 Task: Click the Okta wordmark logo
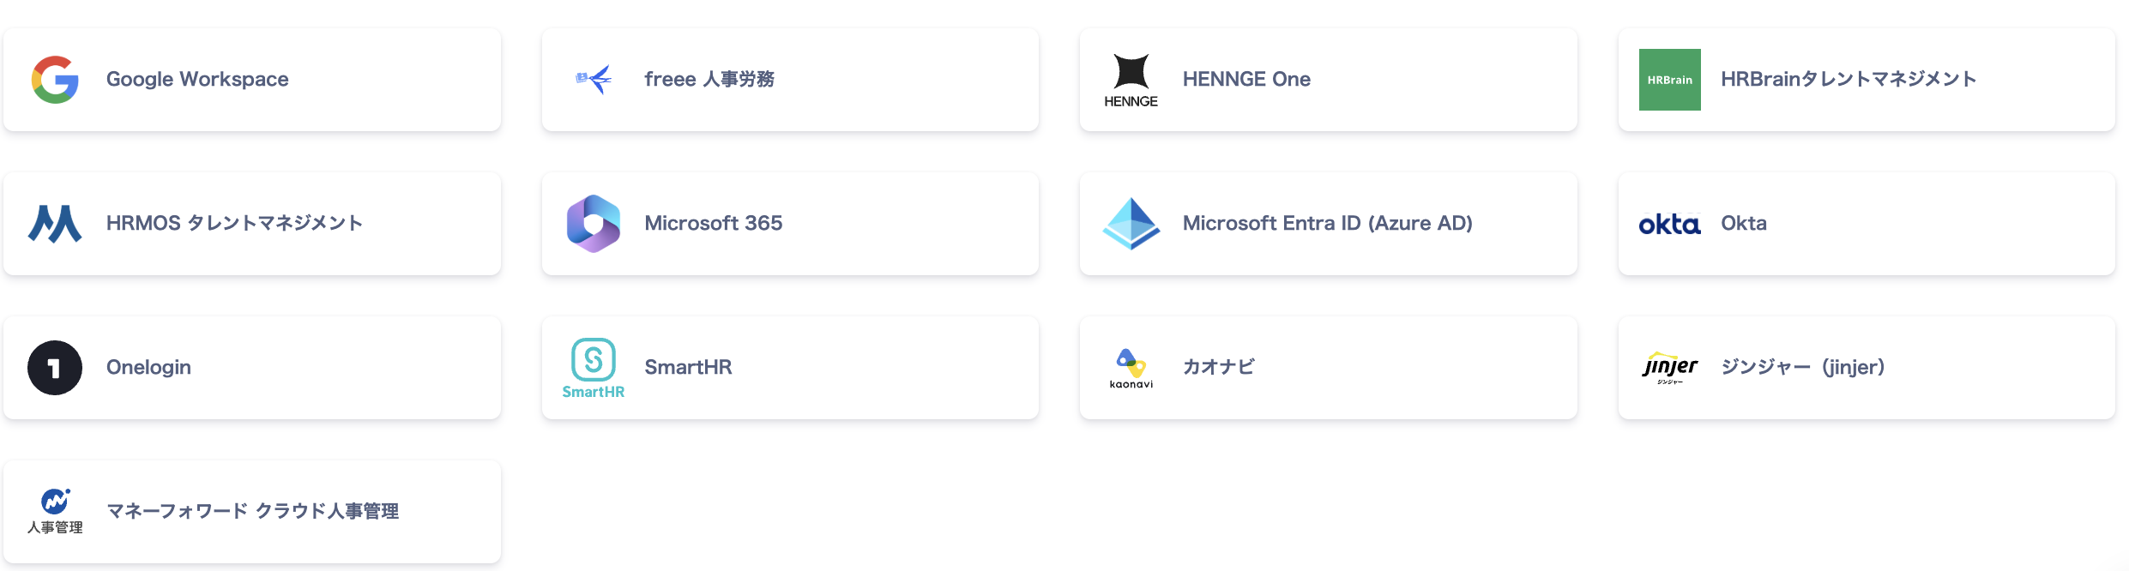[x=1669, y=225]
